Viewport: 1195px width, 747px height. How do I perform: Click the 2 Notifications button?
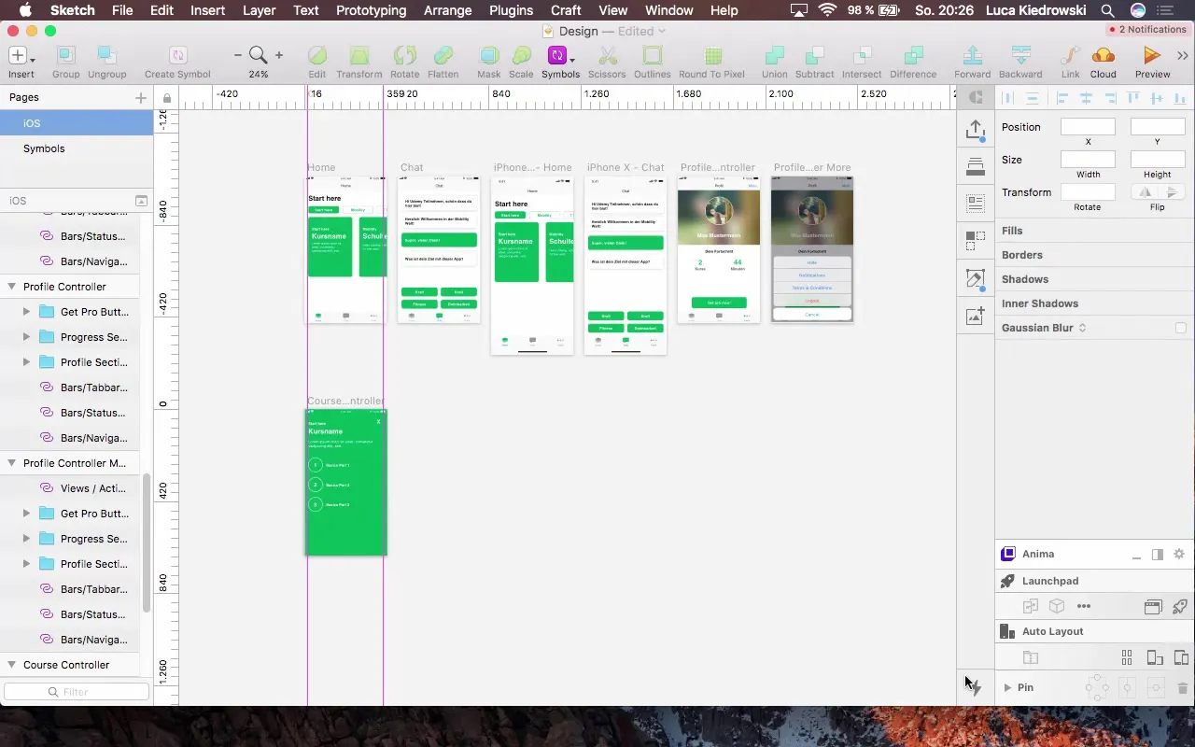(1146, 29)
